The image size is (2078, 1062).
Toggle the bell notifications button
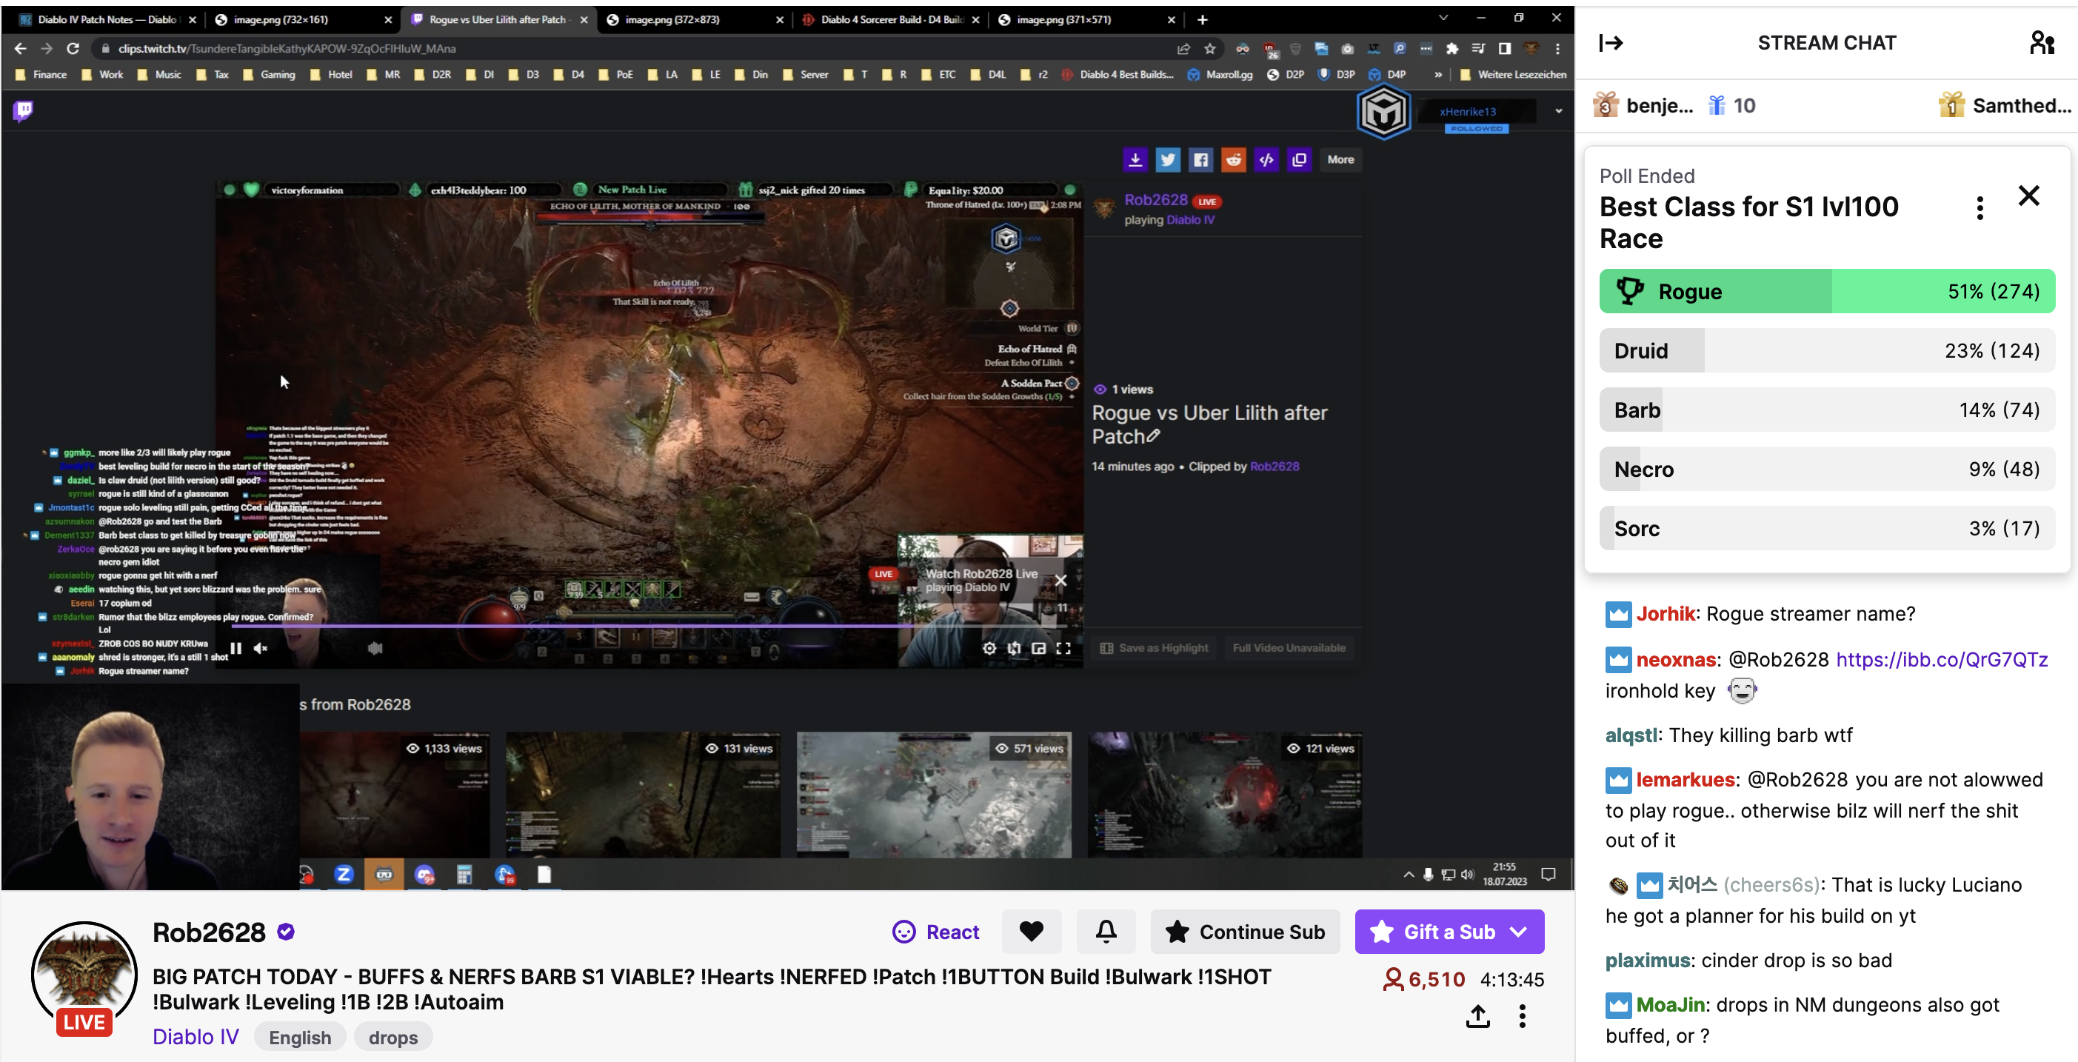click(x=1105, y=931)
